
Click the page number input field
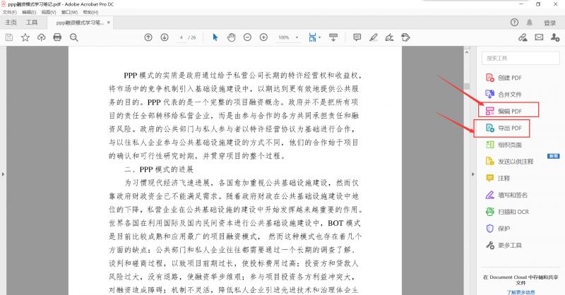(183, 37)
